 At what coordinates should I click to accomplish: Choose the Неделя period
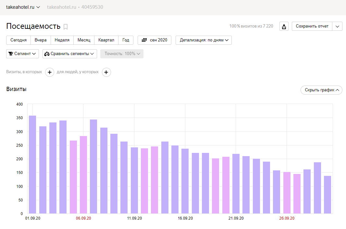coord(62,40)
